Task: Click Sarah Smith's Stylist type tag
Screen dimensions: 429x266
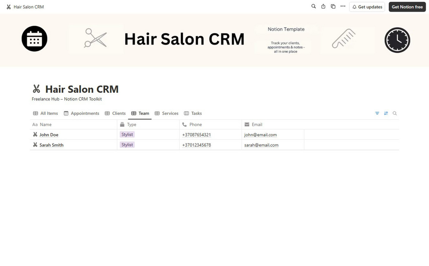Action: 127,145
